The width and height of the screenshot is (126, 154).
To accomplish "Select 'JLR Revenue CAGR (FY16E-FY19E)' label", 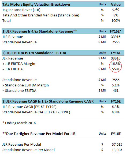I will pyautogui.click(x=29, y=107).
